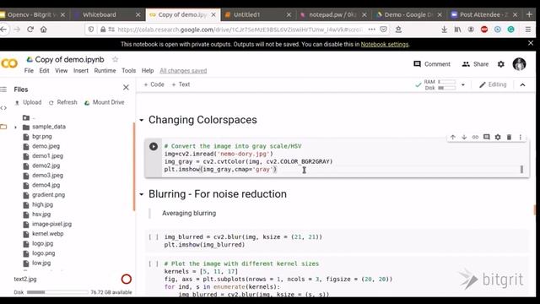The height and width of the screenshot is (304, 540).
Task: Expand the sample_data folder
Action: pyautogui.click(x=15, y=128)
